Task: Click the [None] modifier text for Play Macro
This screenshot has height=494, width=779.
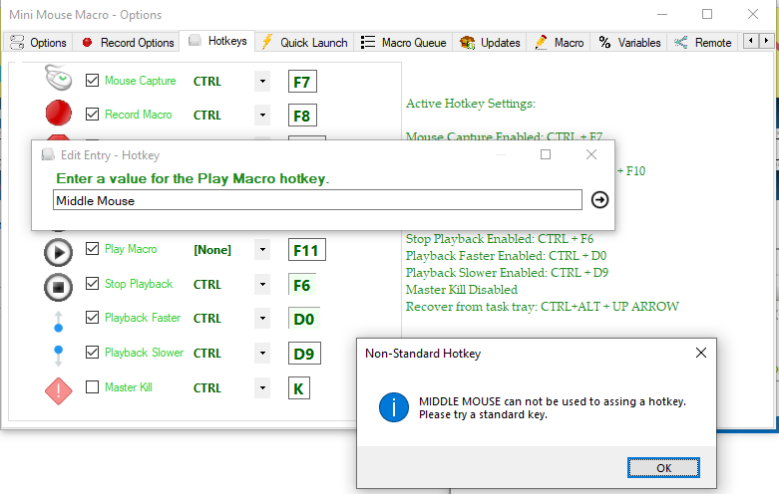Action: click(x=212, y=250)
